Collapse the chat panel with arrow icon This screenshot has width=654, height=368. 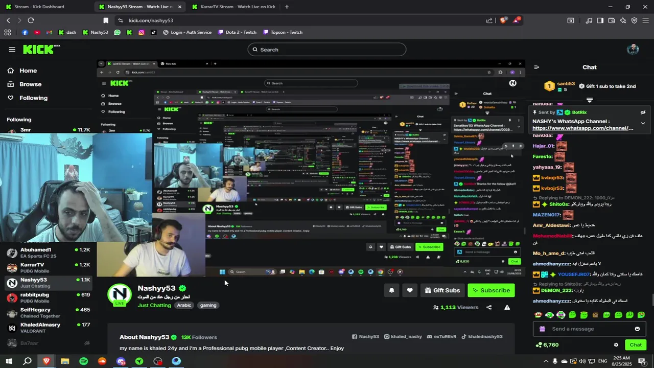pyautogui.click(x=536, y=67)
